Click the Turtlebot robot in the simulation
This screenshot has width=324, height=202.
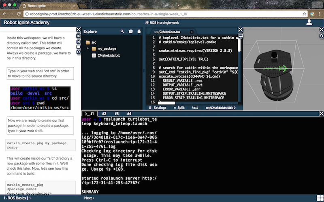[273, 75]
